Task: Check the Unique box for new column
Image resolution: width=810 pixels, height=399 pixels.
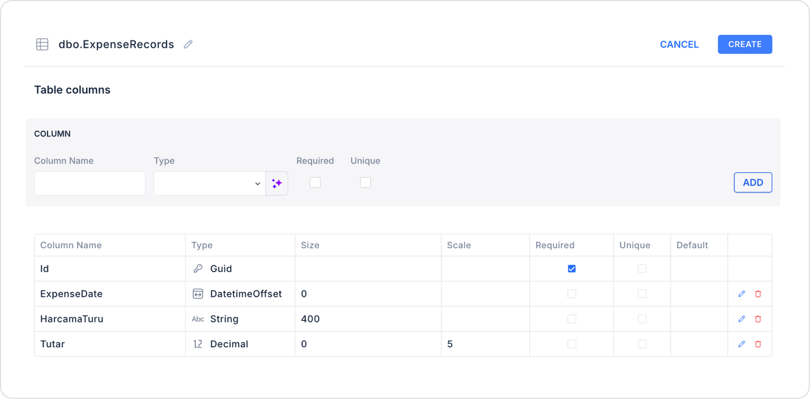Action: pyautogui.click(x=365, y=182)
